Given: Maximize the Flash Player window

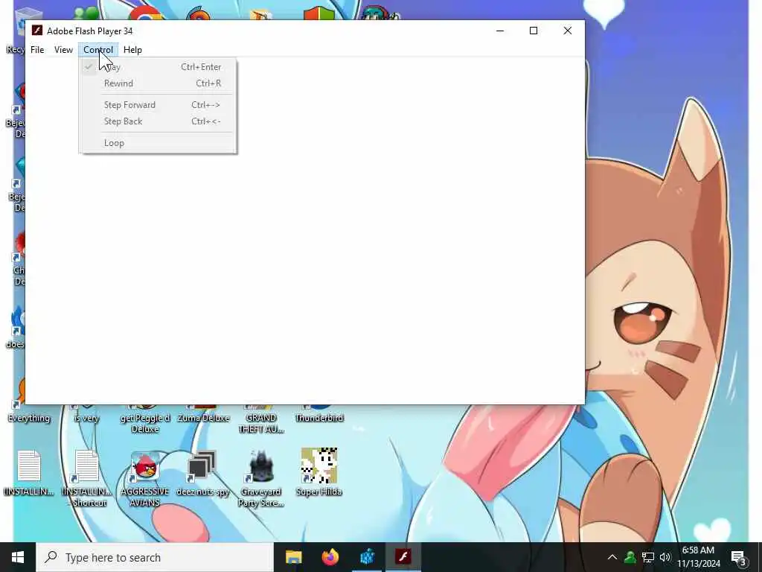Looking at the screenshot, I should click(x=533, y=31).
